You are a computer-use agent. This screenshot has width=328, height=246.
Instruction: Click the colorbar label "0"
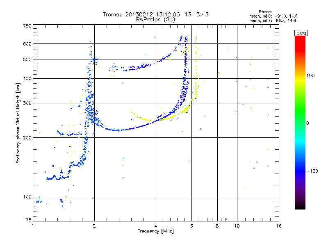click(x=307, y=123)
